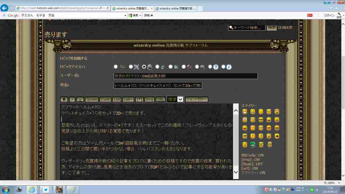Select the crossed swords topic icon radio
Image resolution: width=345 pixels, height=194 pixels.
[131, 67]
